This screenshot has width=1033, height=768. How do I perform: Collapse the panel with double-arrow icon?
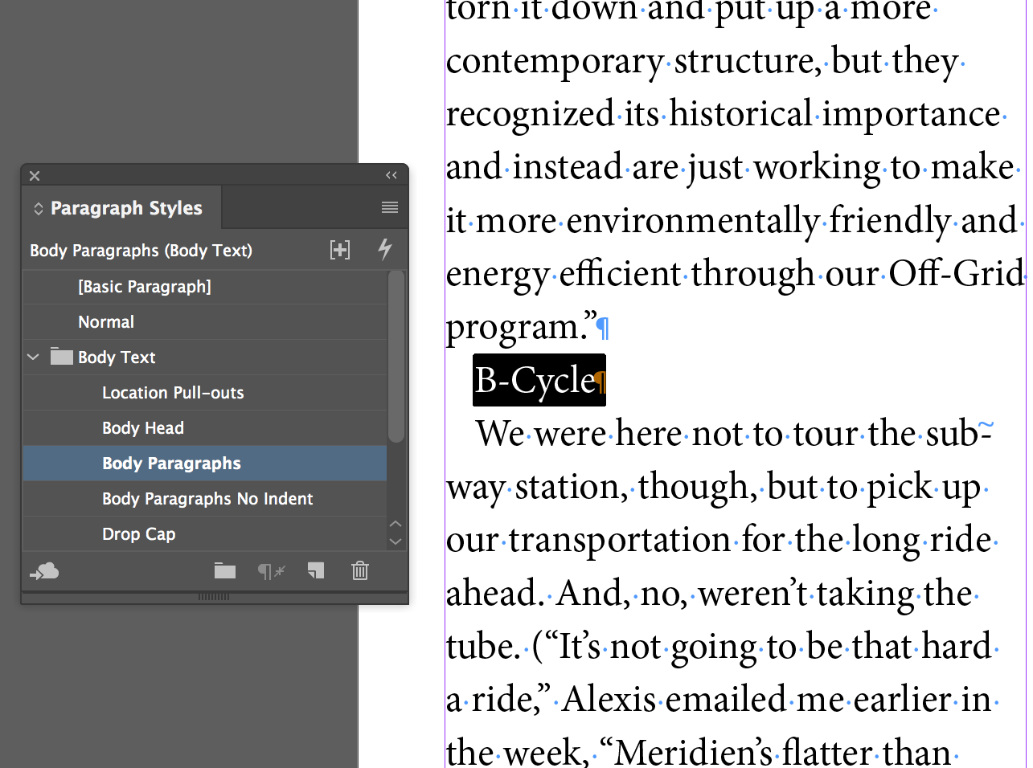391,175
